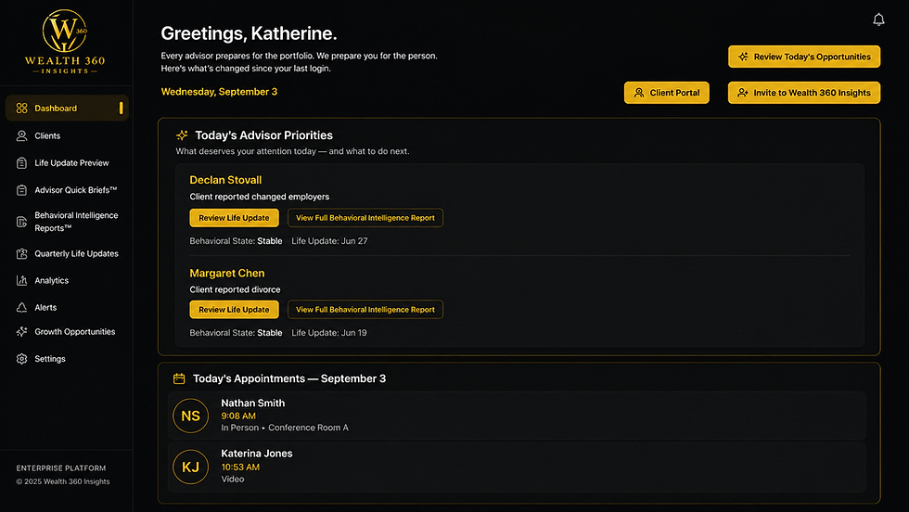The image size is (909, 512).
Task: Click '© 2025 Wealth 360 Insights' footer text
Action: 63,481
